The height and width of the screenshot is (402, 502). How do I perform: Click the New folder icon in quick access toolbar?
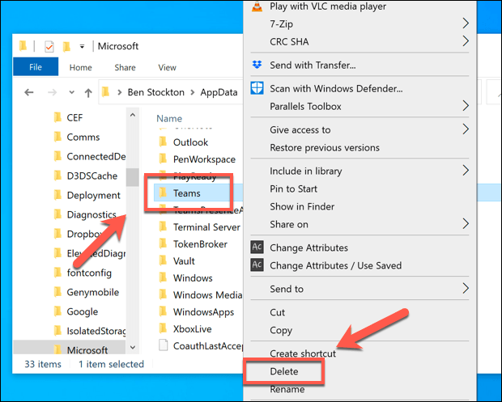(66, 47)
